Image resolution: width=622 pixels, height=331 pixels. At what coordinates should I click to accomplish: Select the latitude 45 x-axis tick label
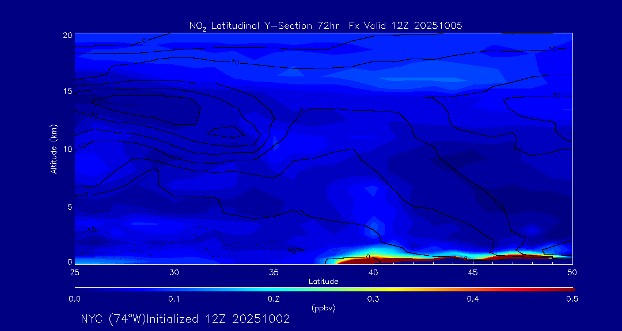tap(473, 272)
